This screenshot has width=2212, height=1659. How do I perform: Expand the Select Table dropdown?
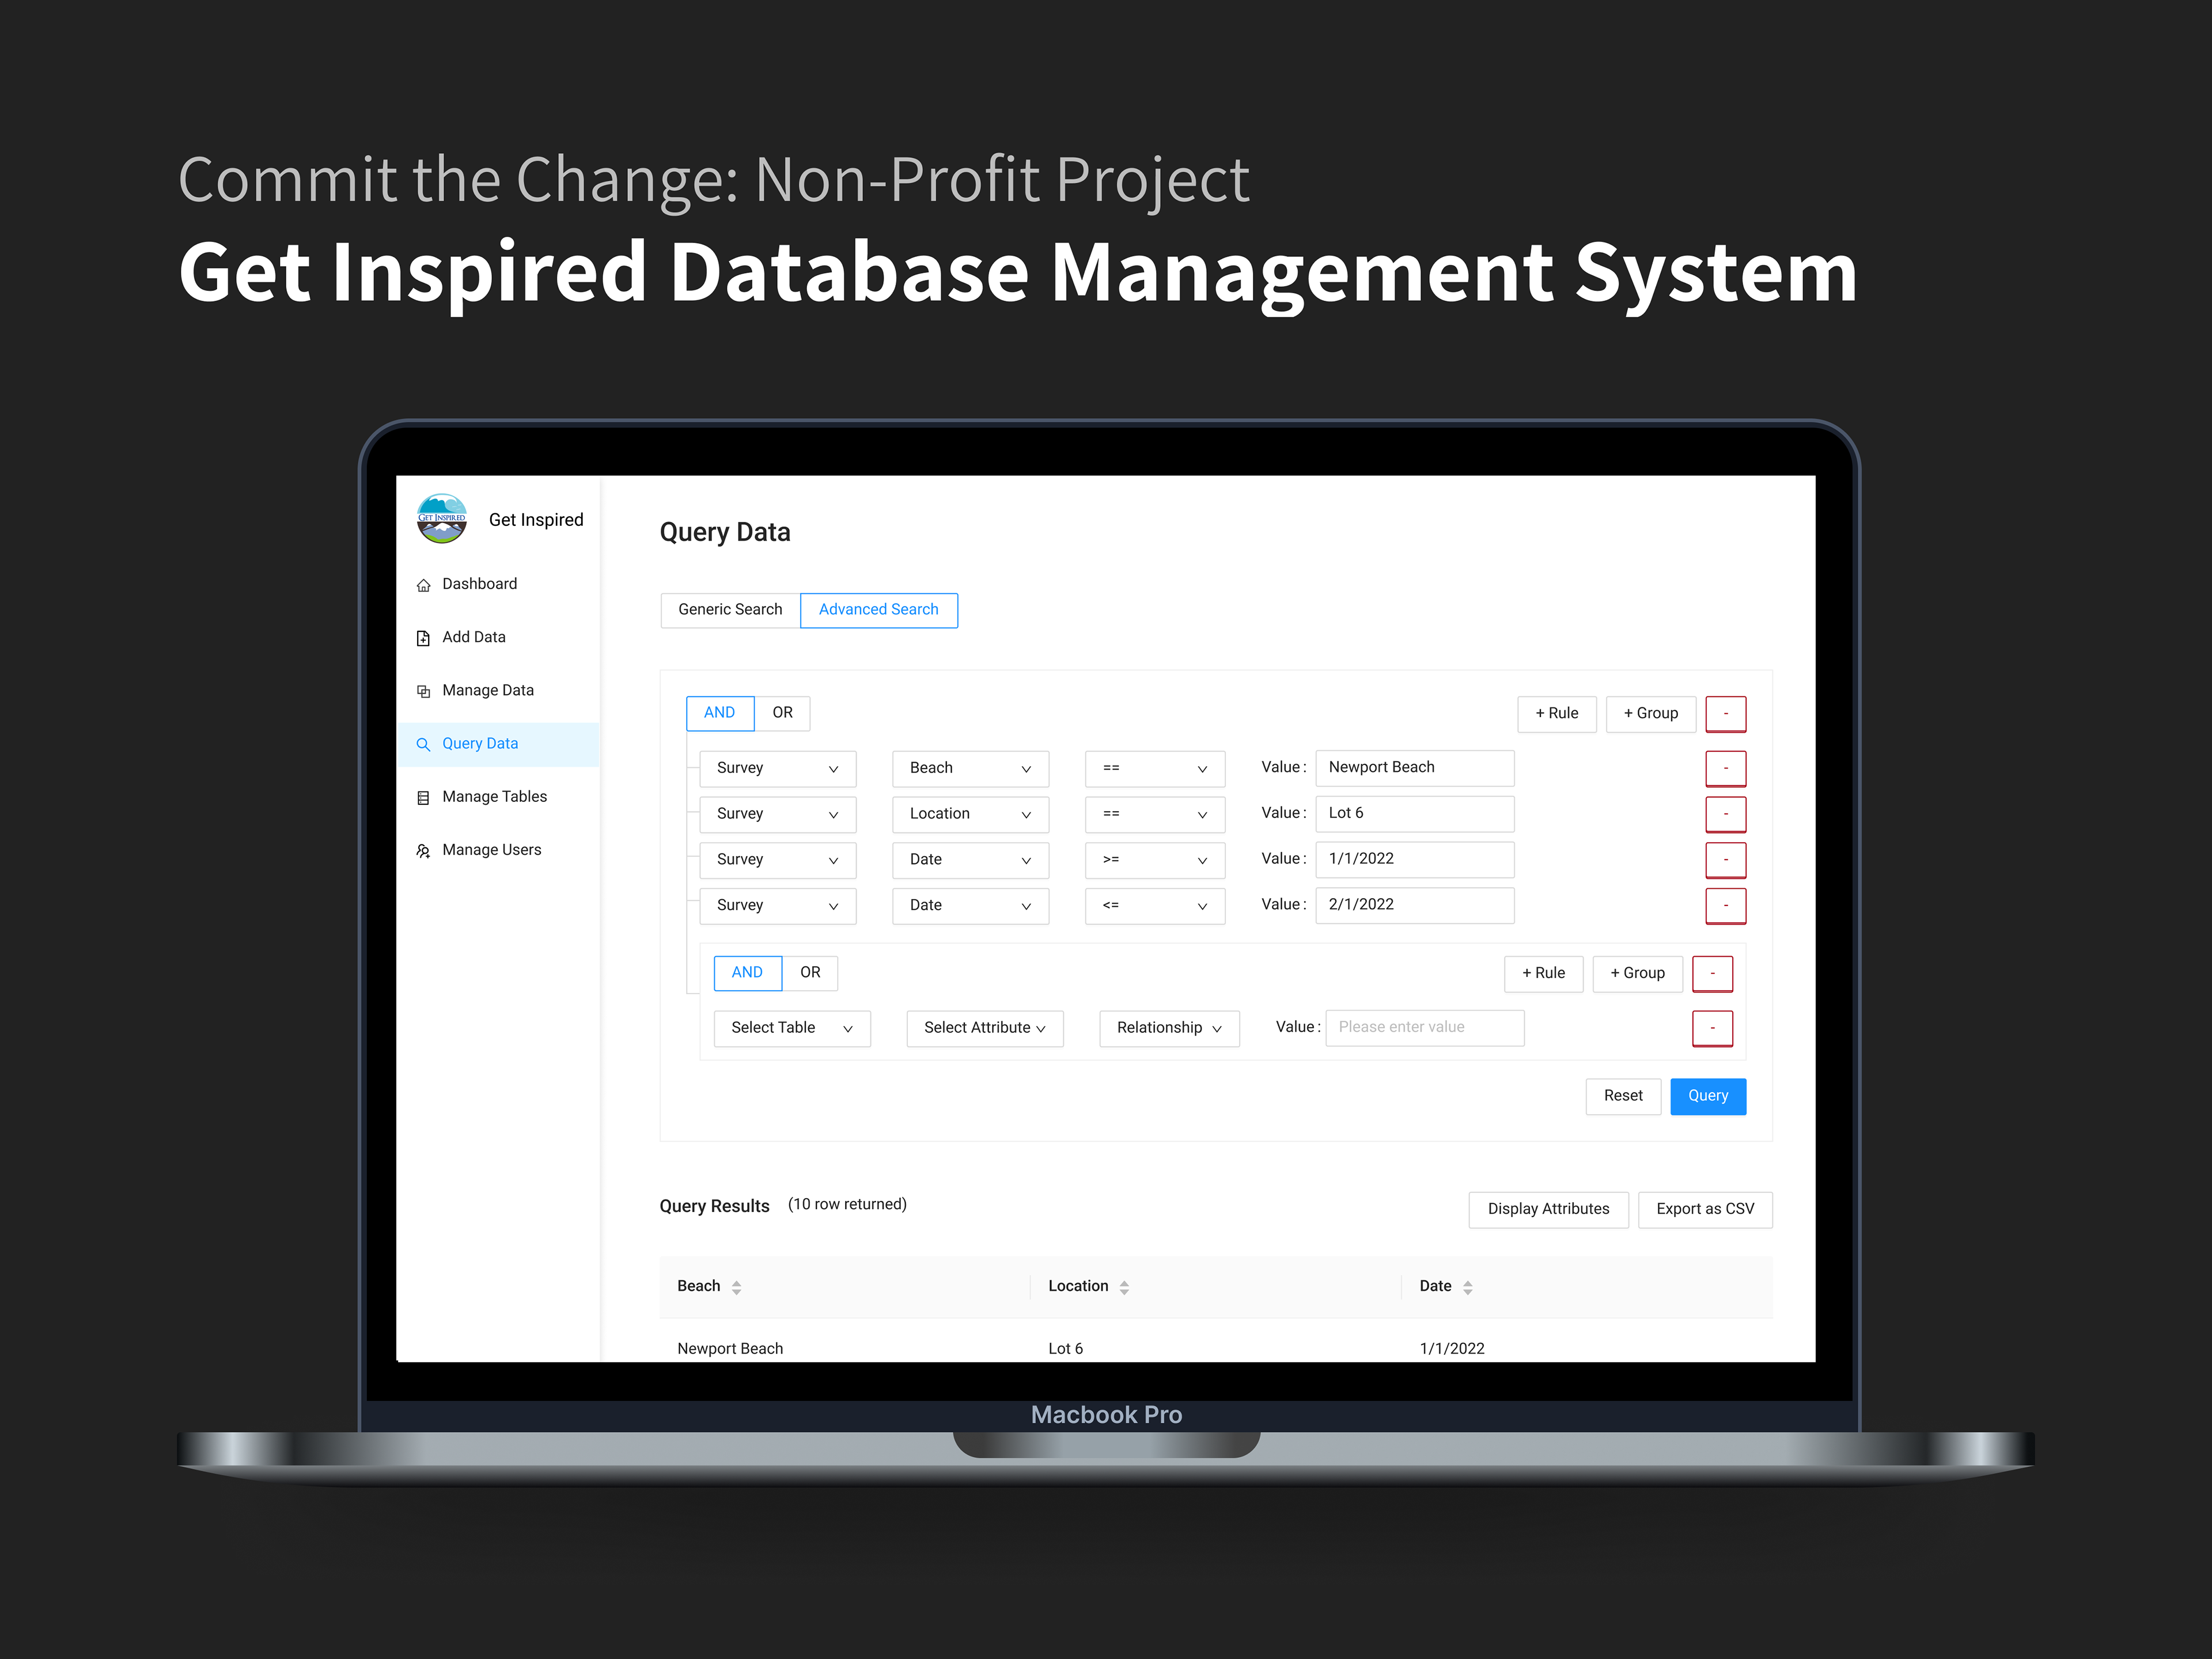point(791,1028)
